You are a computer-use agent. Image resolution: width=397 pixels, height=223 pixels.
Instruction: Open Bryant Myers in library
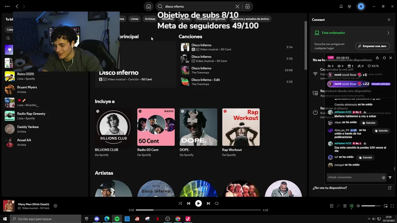(x=44, y=90)
